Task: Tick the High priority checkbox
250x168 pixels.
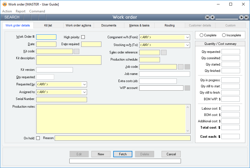Action: click(83, 37)
